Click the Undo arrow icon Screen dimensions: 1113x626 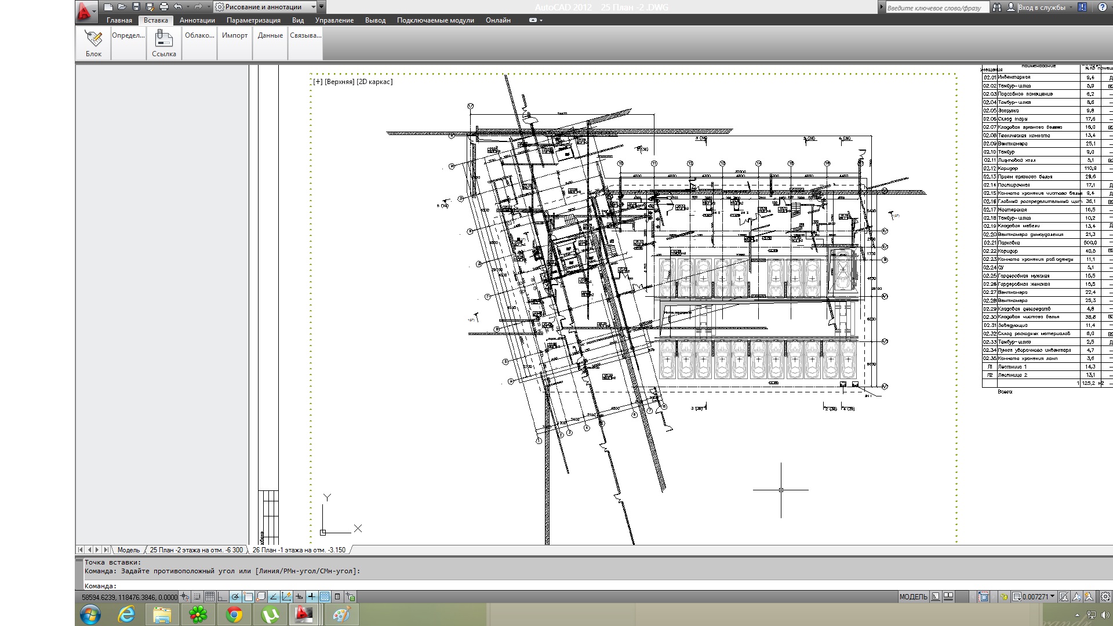click(178, 7)
